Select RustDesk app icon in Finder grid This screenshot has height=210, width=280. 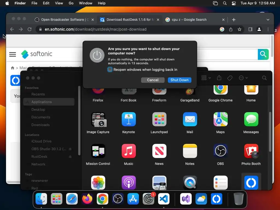251,183
